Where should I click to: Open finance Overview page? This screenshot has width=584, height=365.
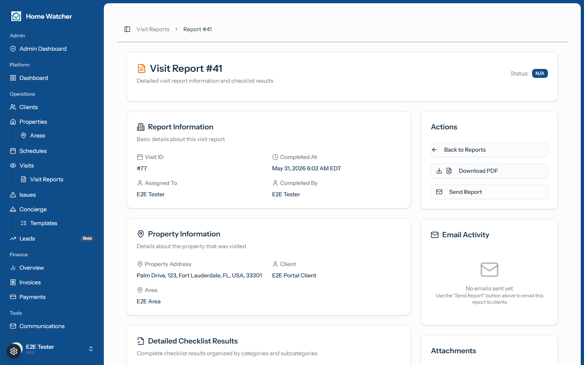[52, 268]
